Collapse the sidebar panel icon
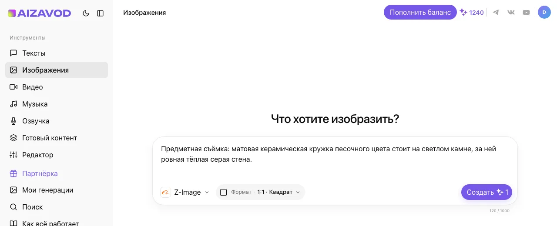The height and width of the screenshot is (226, 557). tap(101, 13)
